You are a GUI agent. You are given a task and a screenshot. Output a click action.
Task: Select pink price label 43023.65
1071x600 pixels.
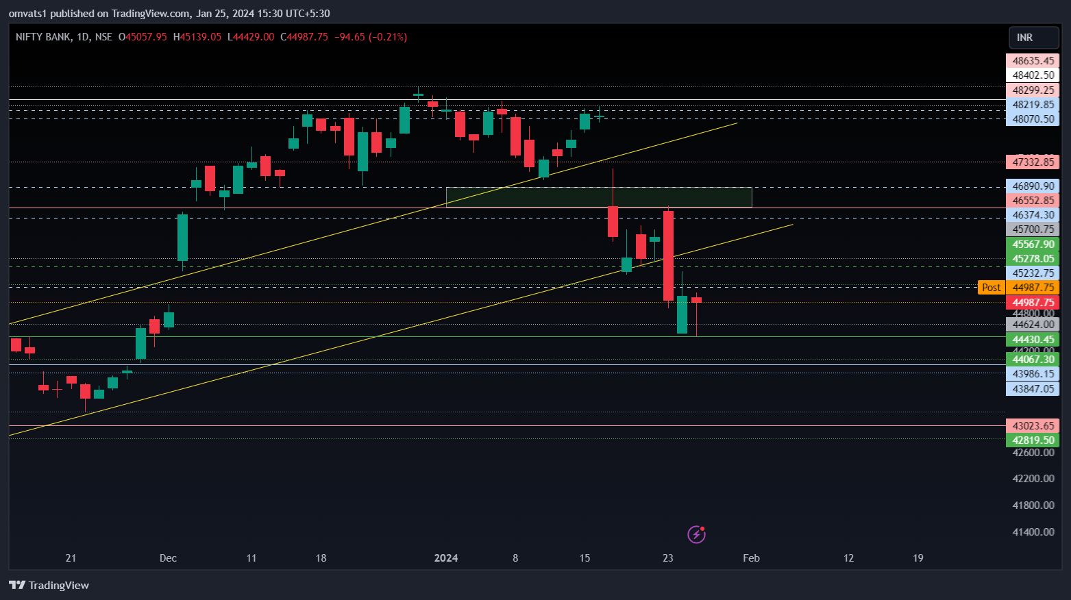coord(1033,426)
